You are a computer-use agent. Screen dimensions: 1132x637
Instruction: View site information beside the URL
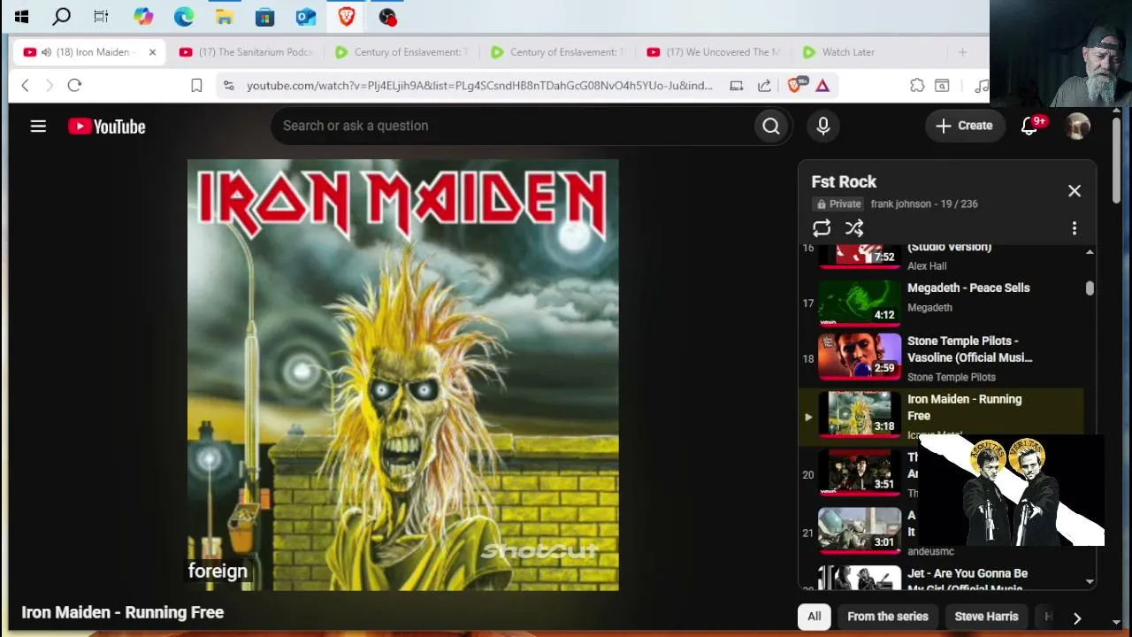(229, 85)
